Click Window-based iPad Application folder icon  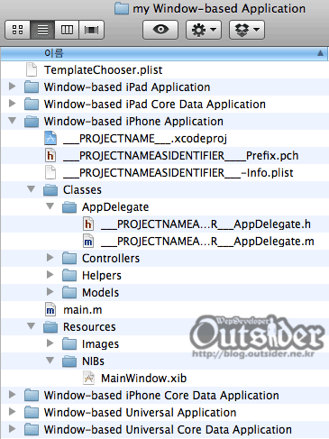coord(32,87)
